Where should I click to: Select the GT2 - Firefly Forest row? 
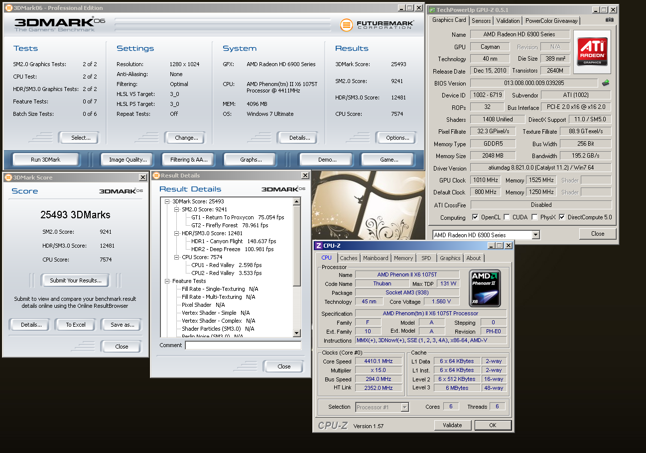pyautogui.click(x=230, y=225)
